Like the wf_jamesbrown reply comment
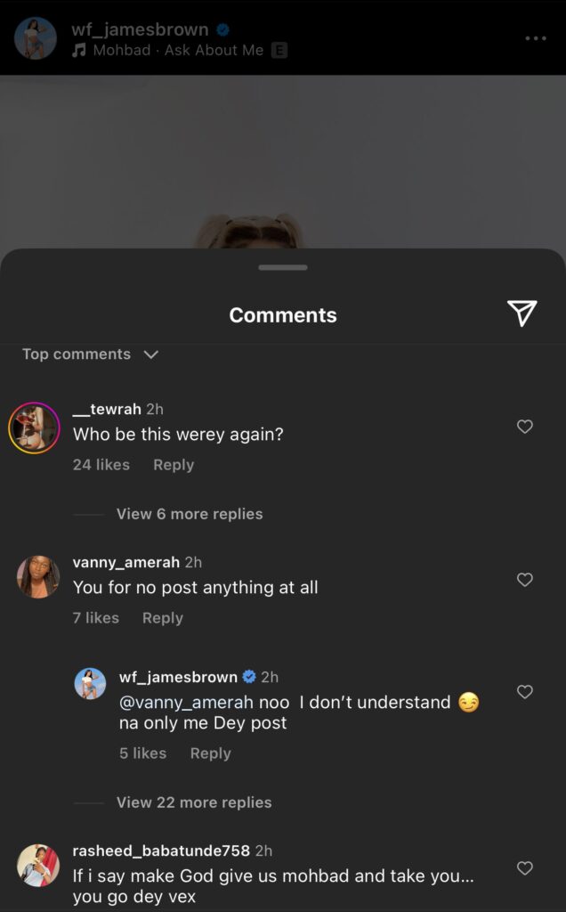This screenshot has width=566, height=912. (x=525, y=692)
